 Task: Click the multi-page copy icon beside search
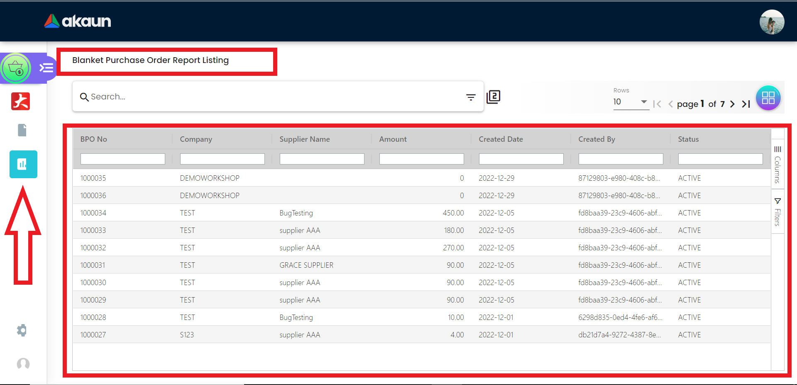493,97
